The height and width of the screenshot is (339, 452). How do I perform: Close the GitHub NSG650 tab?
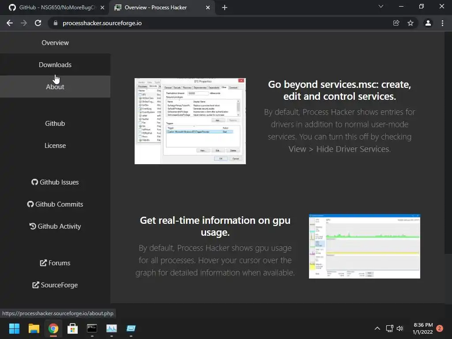click(x=102, y=8)
